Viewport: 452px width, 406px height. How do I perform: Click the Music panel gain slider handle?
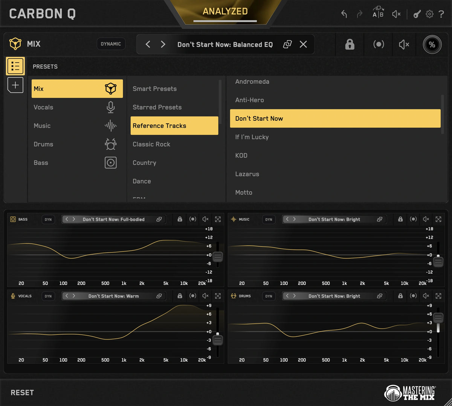pyautogui.click(x=438, y=261)
